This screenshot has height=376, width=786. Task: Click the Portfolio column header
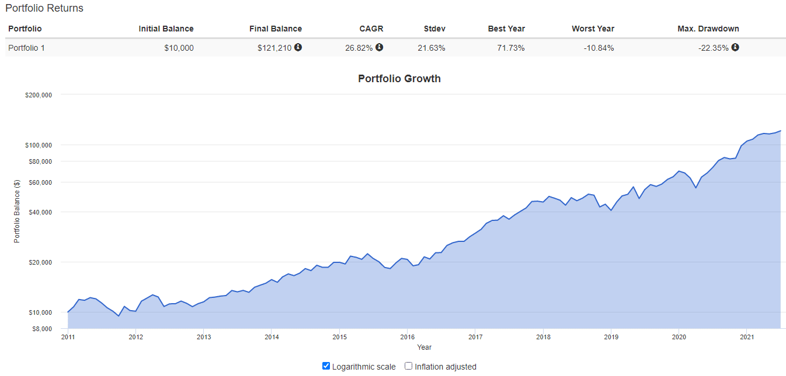(25, 29)
